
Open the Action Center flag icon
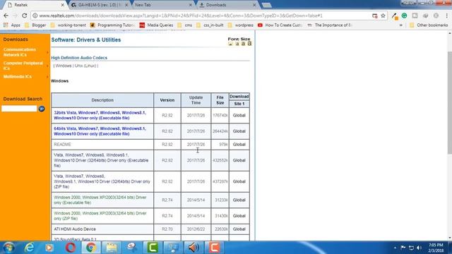(x=403, y=248)
